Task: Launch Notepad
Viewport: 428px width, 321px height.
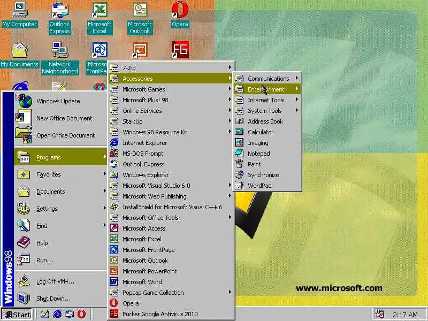Action: coord(267,154)
